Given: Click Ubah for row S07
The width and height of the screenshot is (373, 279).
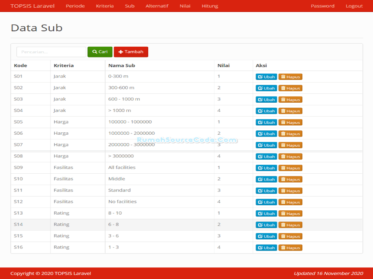Looking at the screenshot, I should [266, 145].
